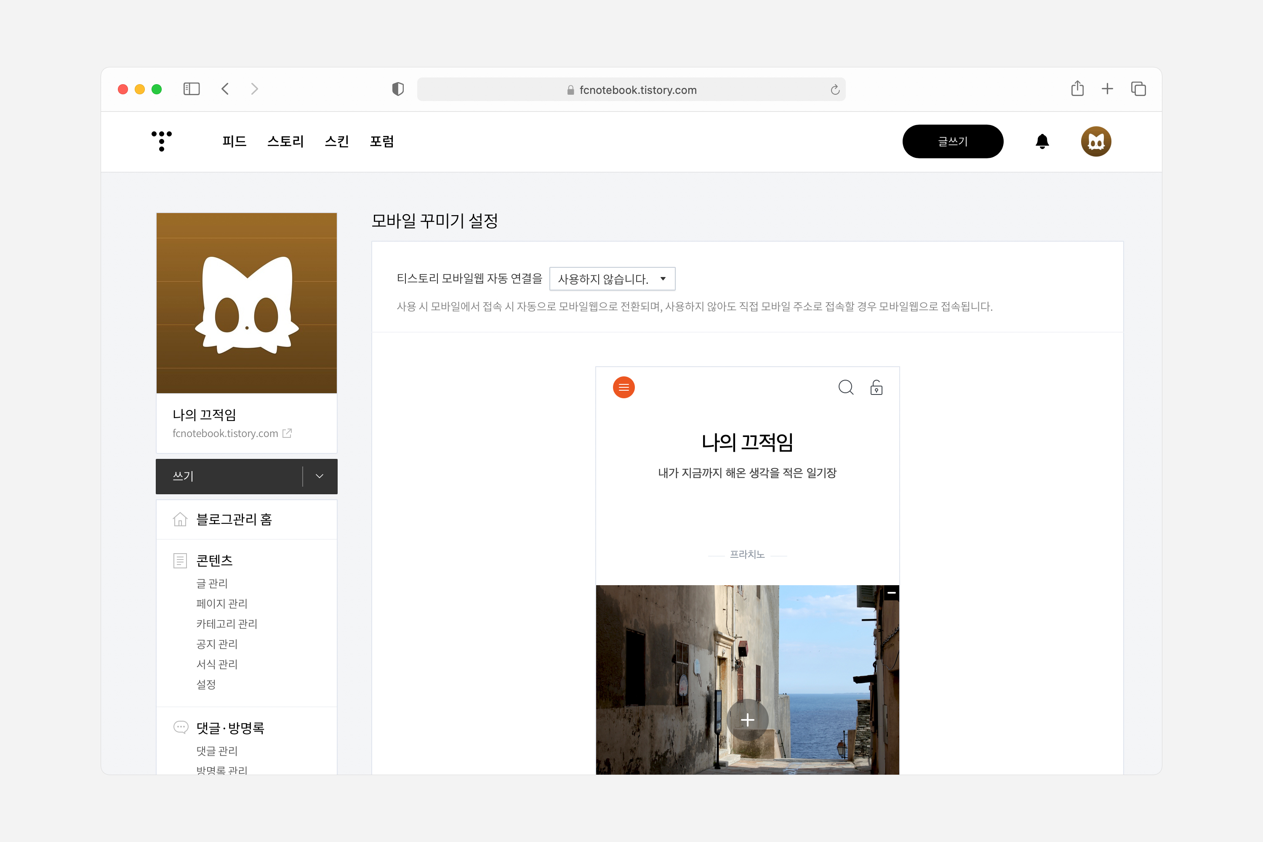Screen dimensions: 1263x842
Task: Select 블로그관리 홈 in sidebar
Action: click(x=234, y=519)
